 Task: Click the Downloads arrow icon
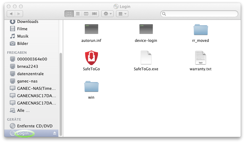click(x=13, y=22)
